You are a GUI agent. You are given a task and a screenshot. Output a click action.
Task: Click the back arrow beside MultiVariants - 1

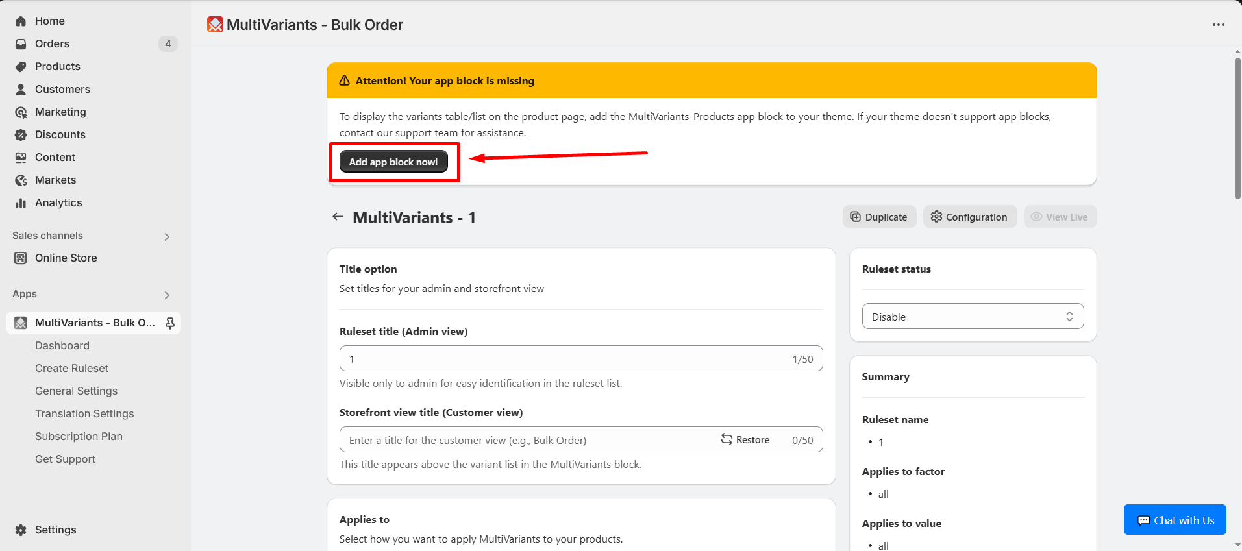[338, 217]
